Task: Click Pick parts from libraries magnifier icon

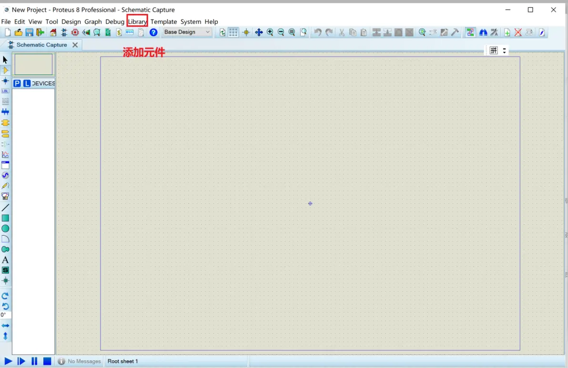Action: (x=422, y=32)
